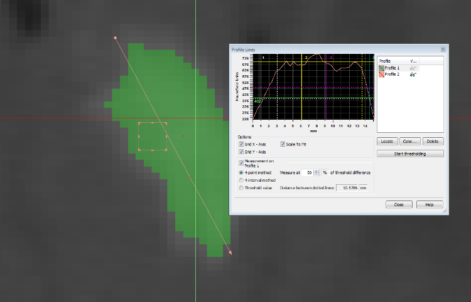Image resolution: width=471 pixels, height=302 pixels.
Task: Click the profile line arrow endpoint
Action: tap(230, 253)
